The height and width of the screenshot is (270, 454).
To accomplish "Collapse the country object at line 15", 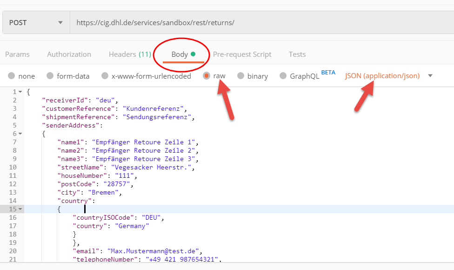I will [20, 209].
